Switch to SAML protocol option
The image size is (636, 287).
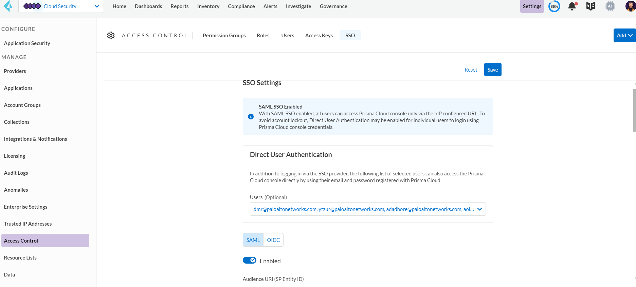point(253,240)
